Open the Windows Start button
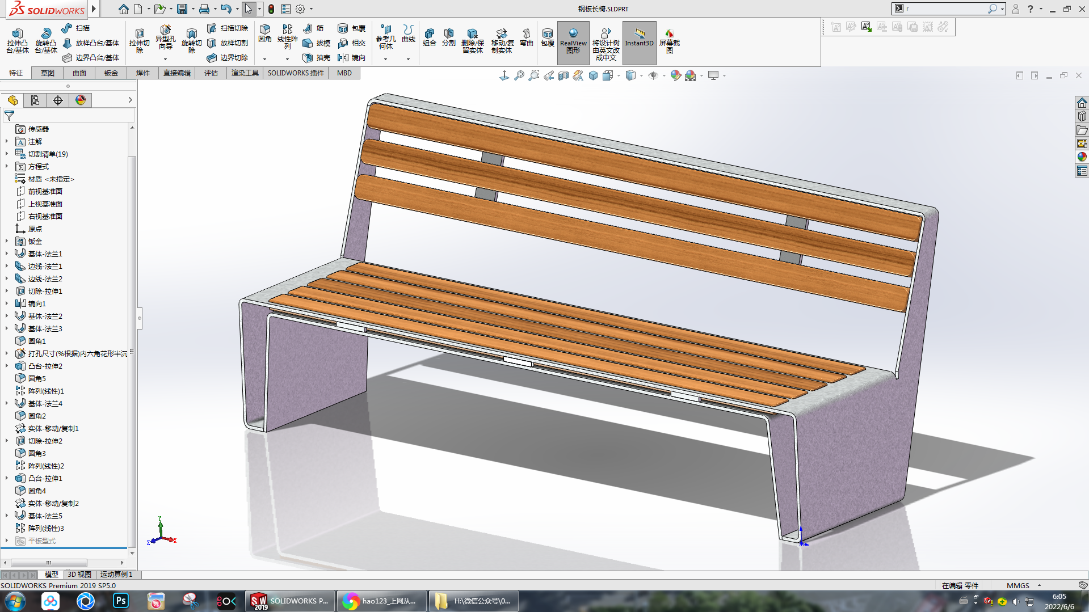This screenshot has width=1089, height=612. coord(15,601)
